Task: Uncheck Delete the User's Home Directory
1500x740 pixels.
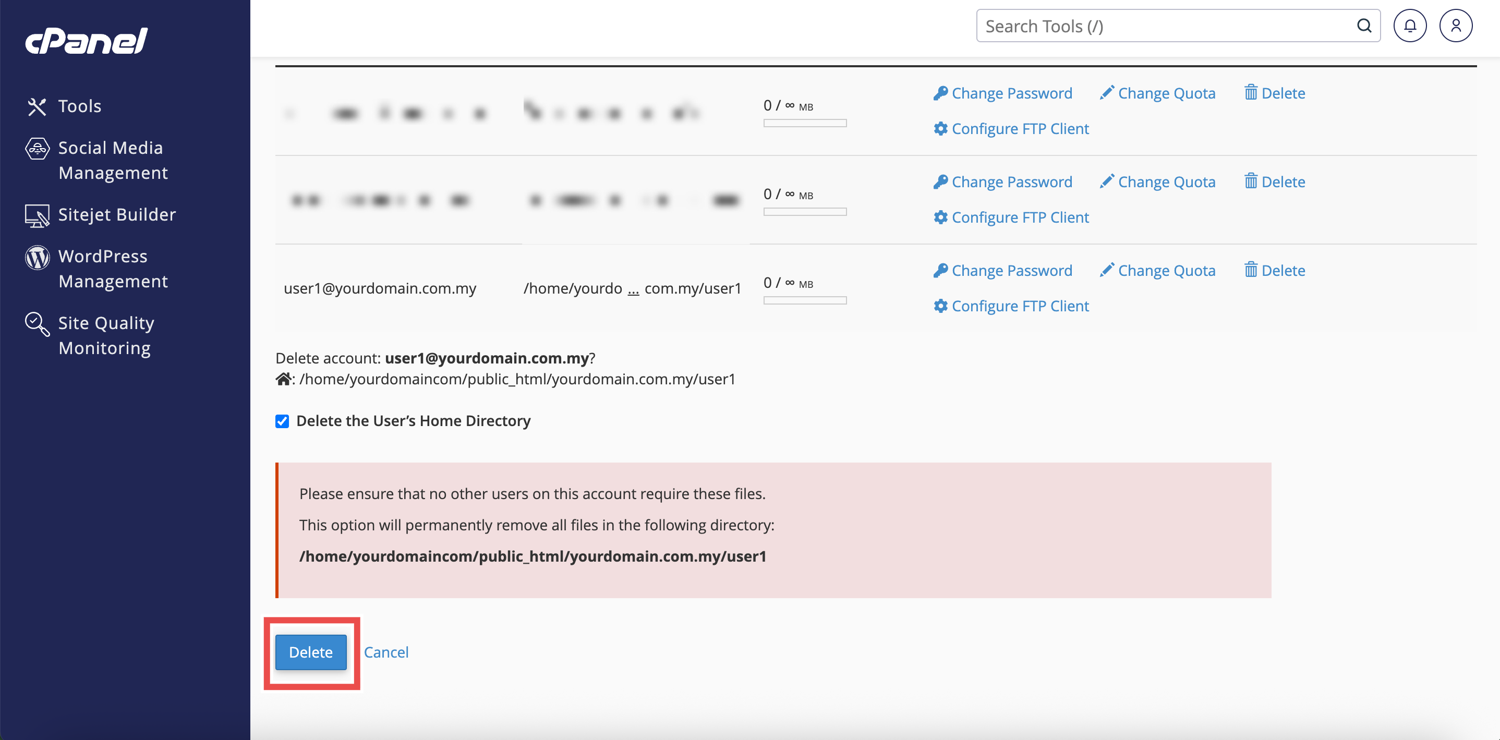Action: [x=282, y=421]
